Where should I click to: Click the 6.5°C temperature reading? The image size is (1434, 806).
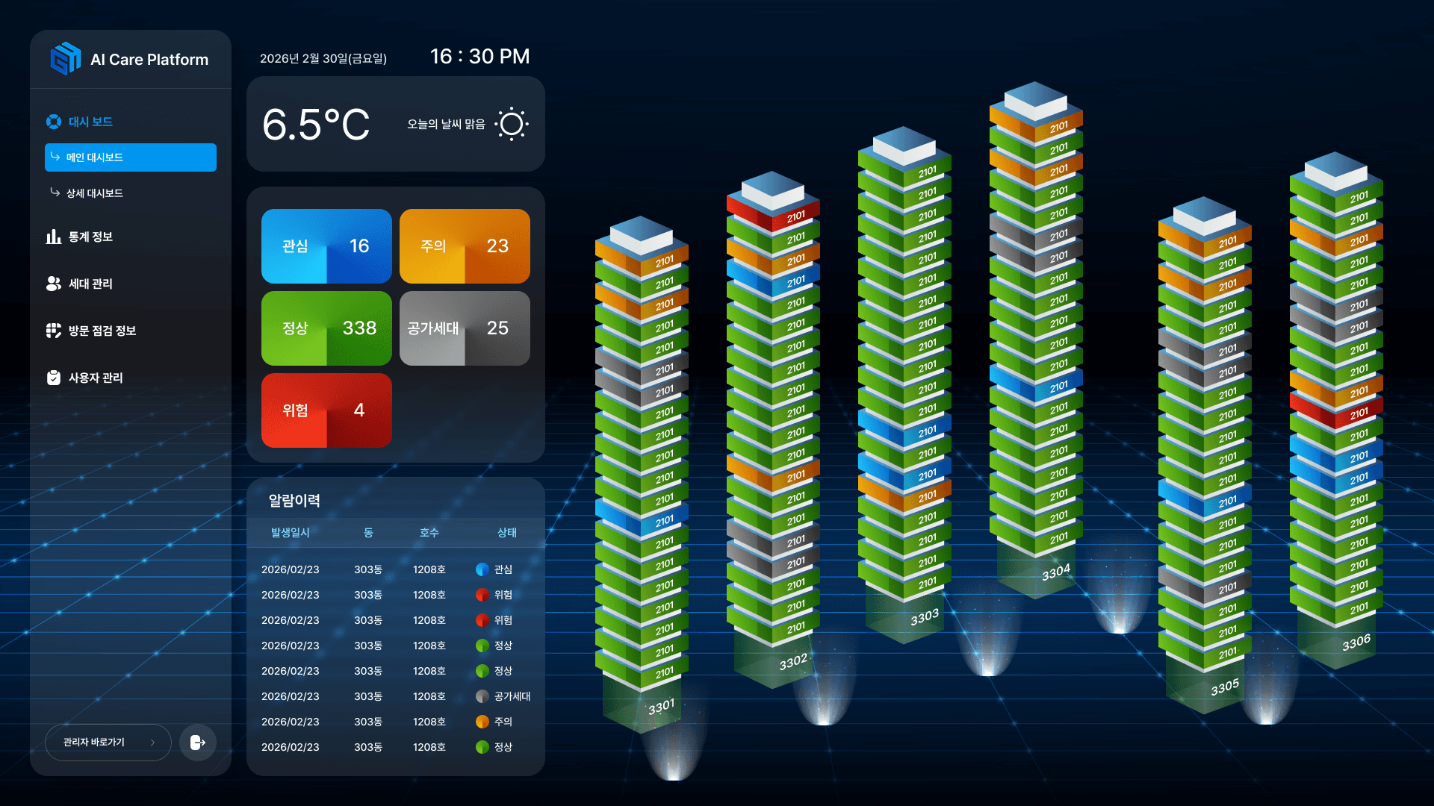(316, 125)
